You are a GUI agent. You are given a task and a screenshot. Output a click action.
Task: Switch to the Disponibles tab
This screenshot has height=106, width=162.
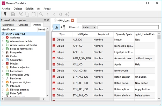point(8,25)
